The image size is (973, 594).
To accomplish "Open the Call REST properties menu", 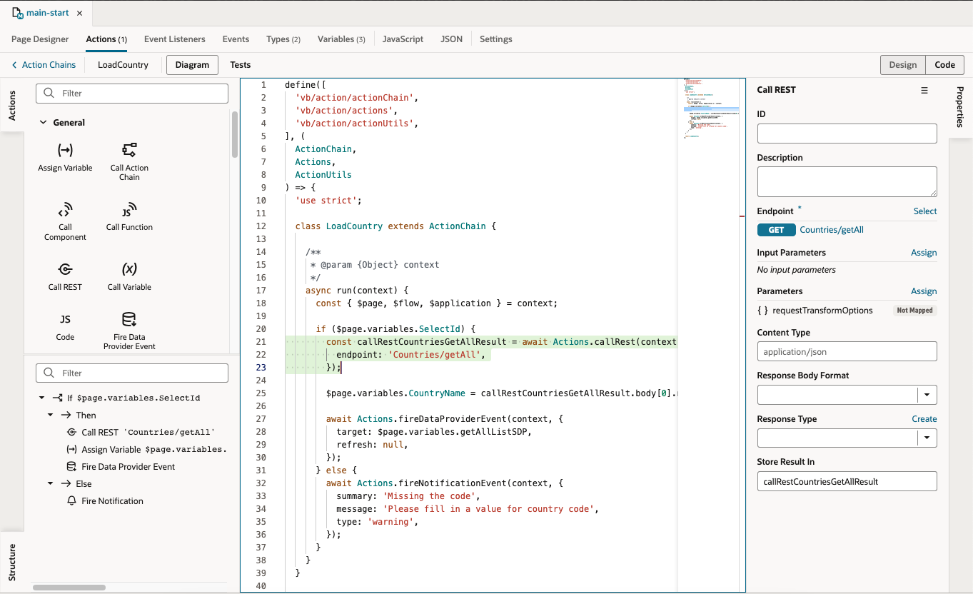I will (924, 90).
